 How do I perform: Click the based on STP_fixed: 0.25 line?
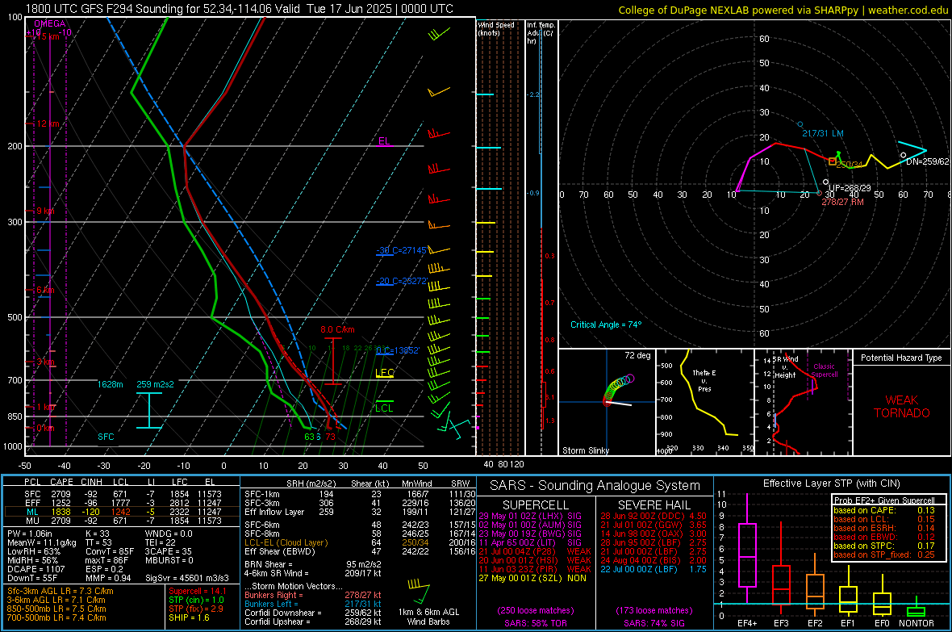(884, 555)
